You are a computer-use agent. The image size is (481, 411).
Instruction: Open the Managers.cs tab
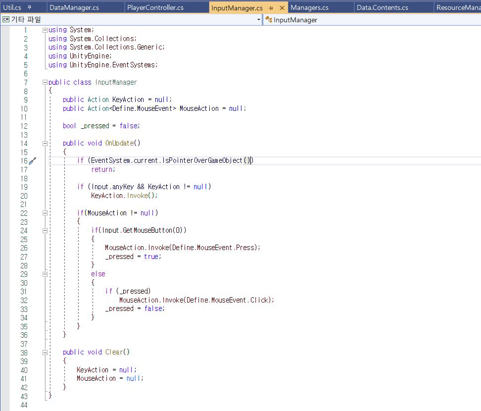(309, 8)
